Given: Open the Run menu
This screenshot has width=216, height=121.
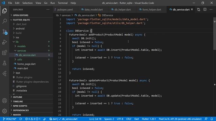Looking at the screenshot, I should click(53, 3).
